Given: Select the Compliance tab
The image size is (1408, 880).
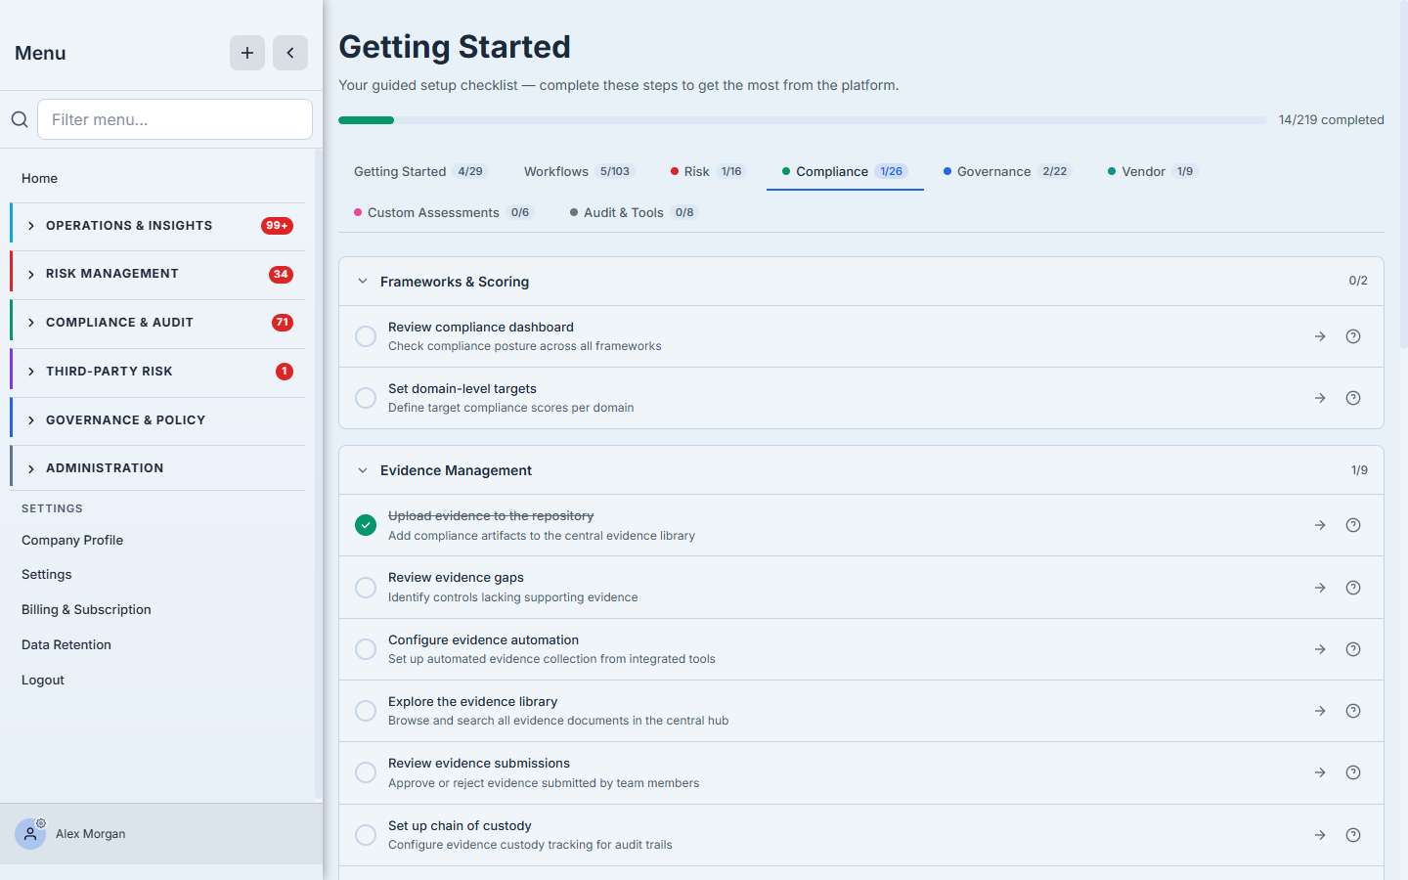Looking at the screenshot, I should [845, 171].
